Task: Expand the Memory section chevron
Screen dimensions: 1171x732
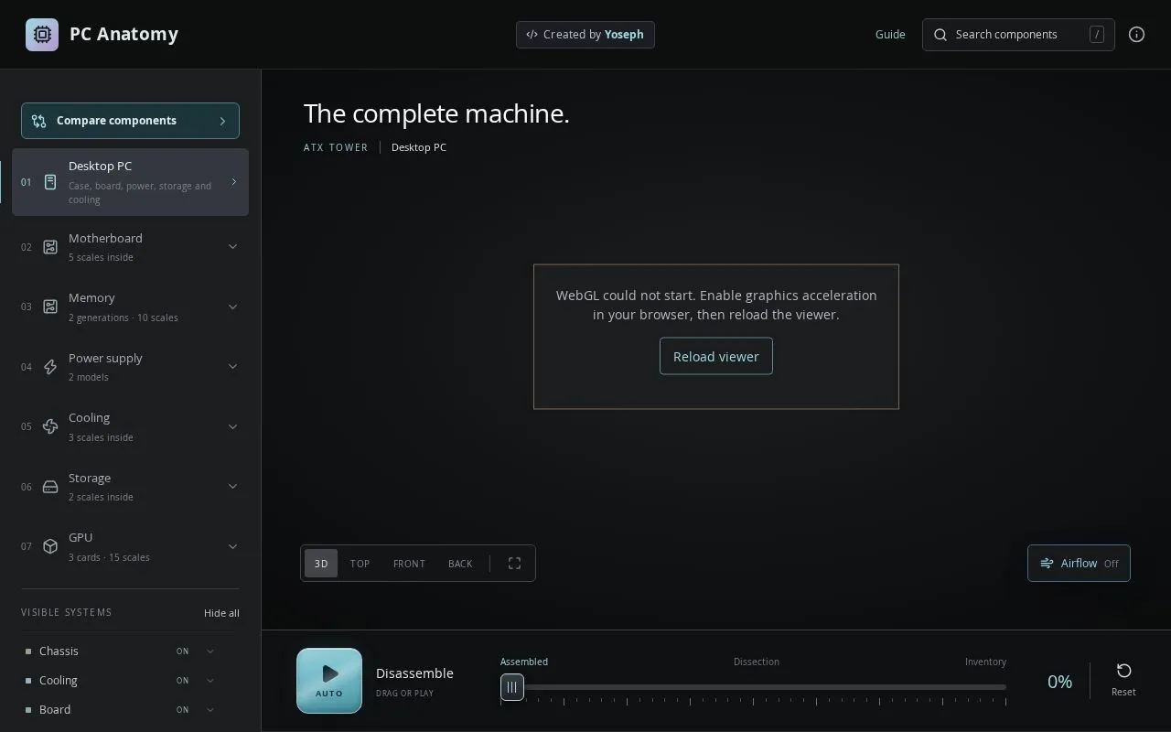Action: 232,307
